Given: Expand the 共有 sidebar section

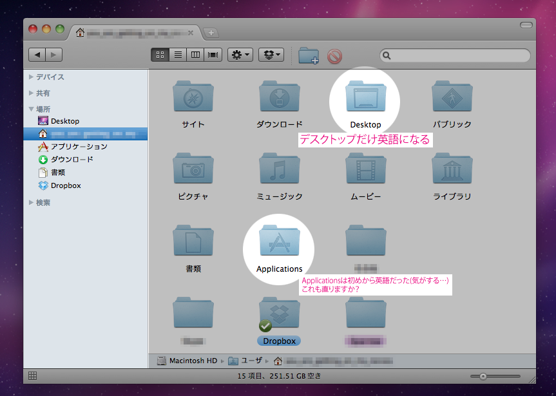Looking at the screenshot, I should 31,93.
